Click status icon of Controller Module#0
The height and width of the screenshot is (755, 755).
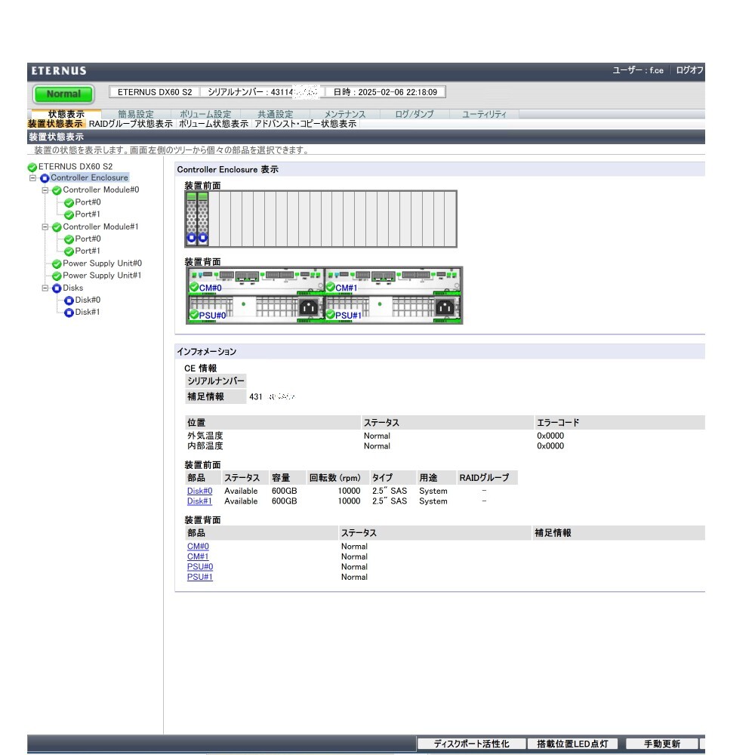[57, 191]
